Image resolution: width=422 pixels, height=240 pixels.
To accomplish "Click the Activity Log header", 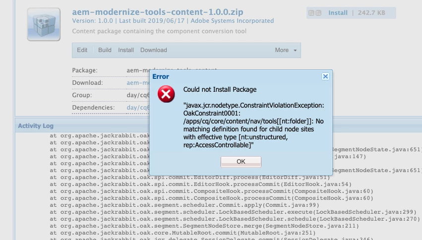I will (36, 125).
